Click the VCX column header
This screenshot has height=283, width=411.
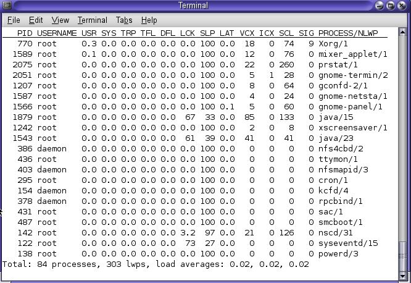[247, 33]
